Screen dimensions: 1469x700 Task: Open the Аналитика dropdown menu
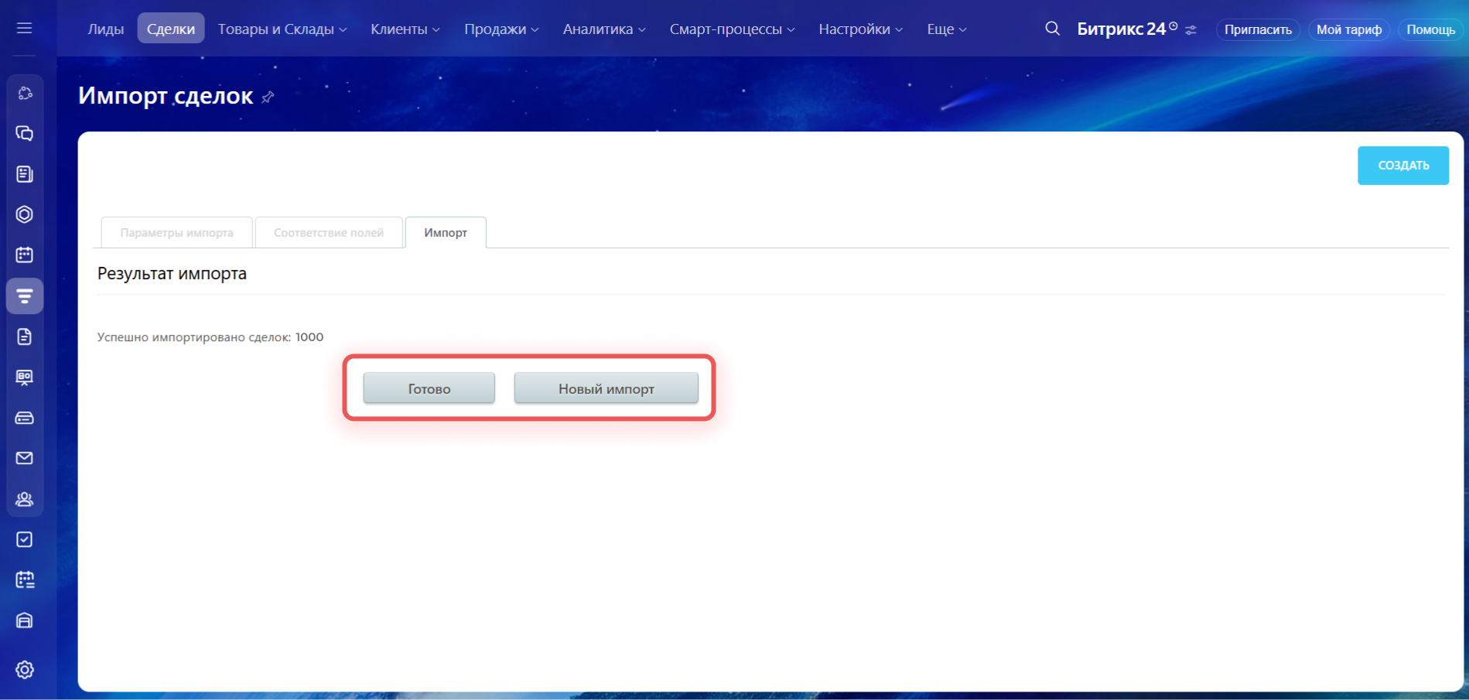pyautogui.click(x=603, y=29)
